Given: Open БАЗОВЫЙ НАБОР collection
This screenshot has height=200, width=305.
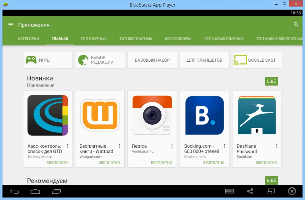Looking at the screenshot, I should pos(152,60).
